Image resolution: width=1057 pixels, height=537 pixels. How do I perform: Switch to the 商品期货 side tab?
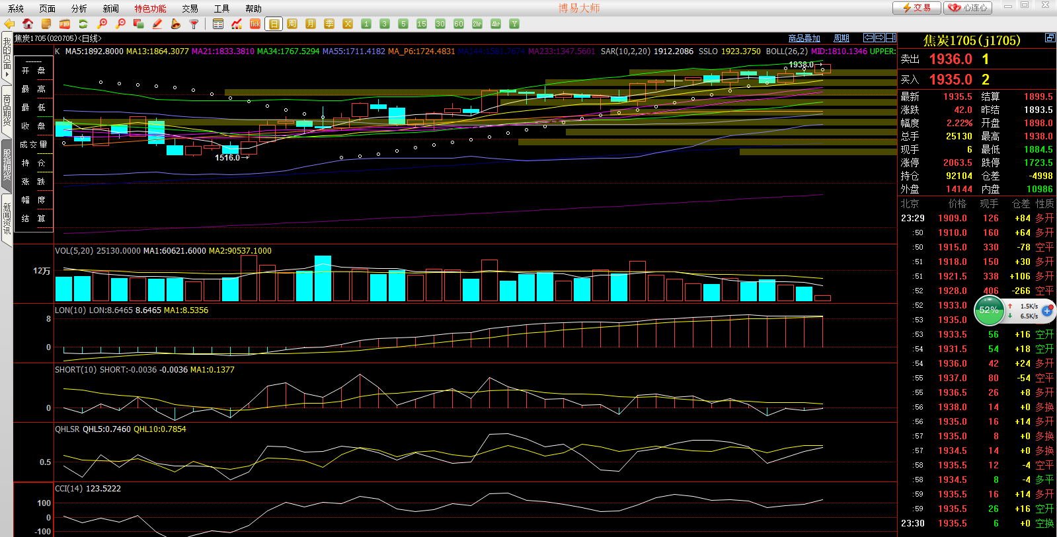coord(7,110)
